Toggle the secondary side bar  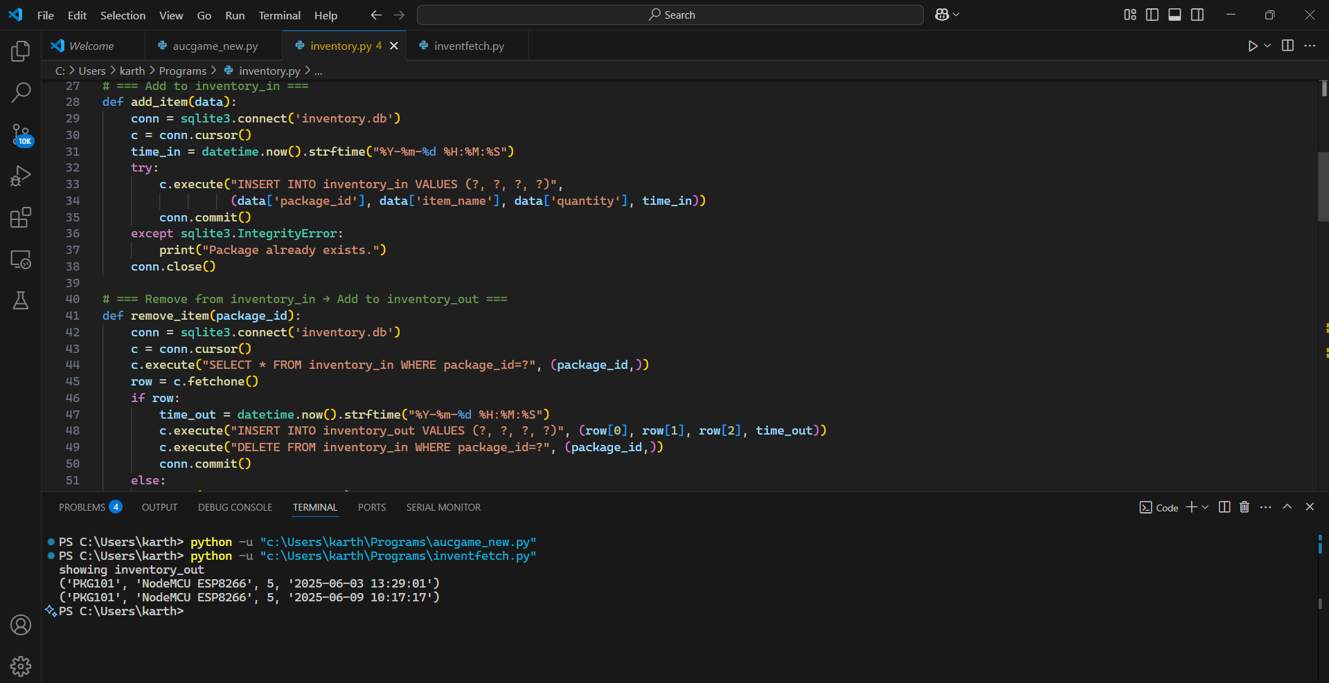click(x=1197, y=15)
